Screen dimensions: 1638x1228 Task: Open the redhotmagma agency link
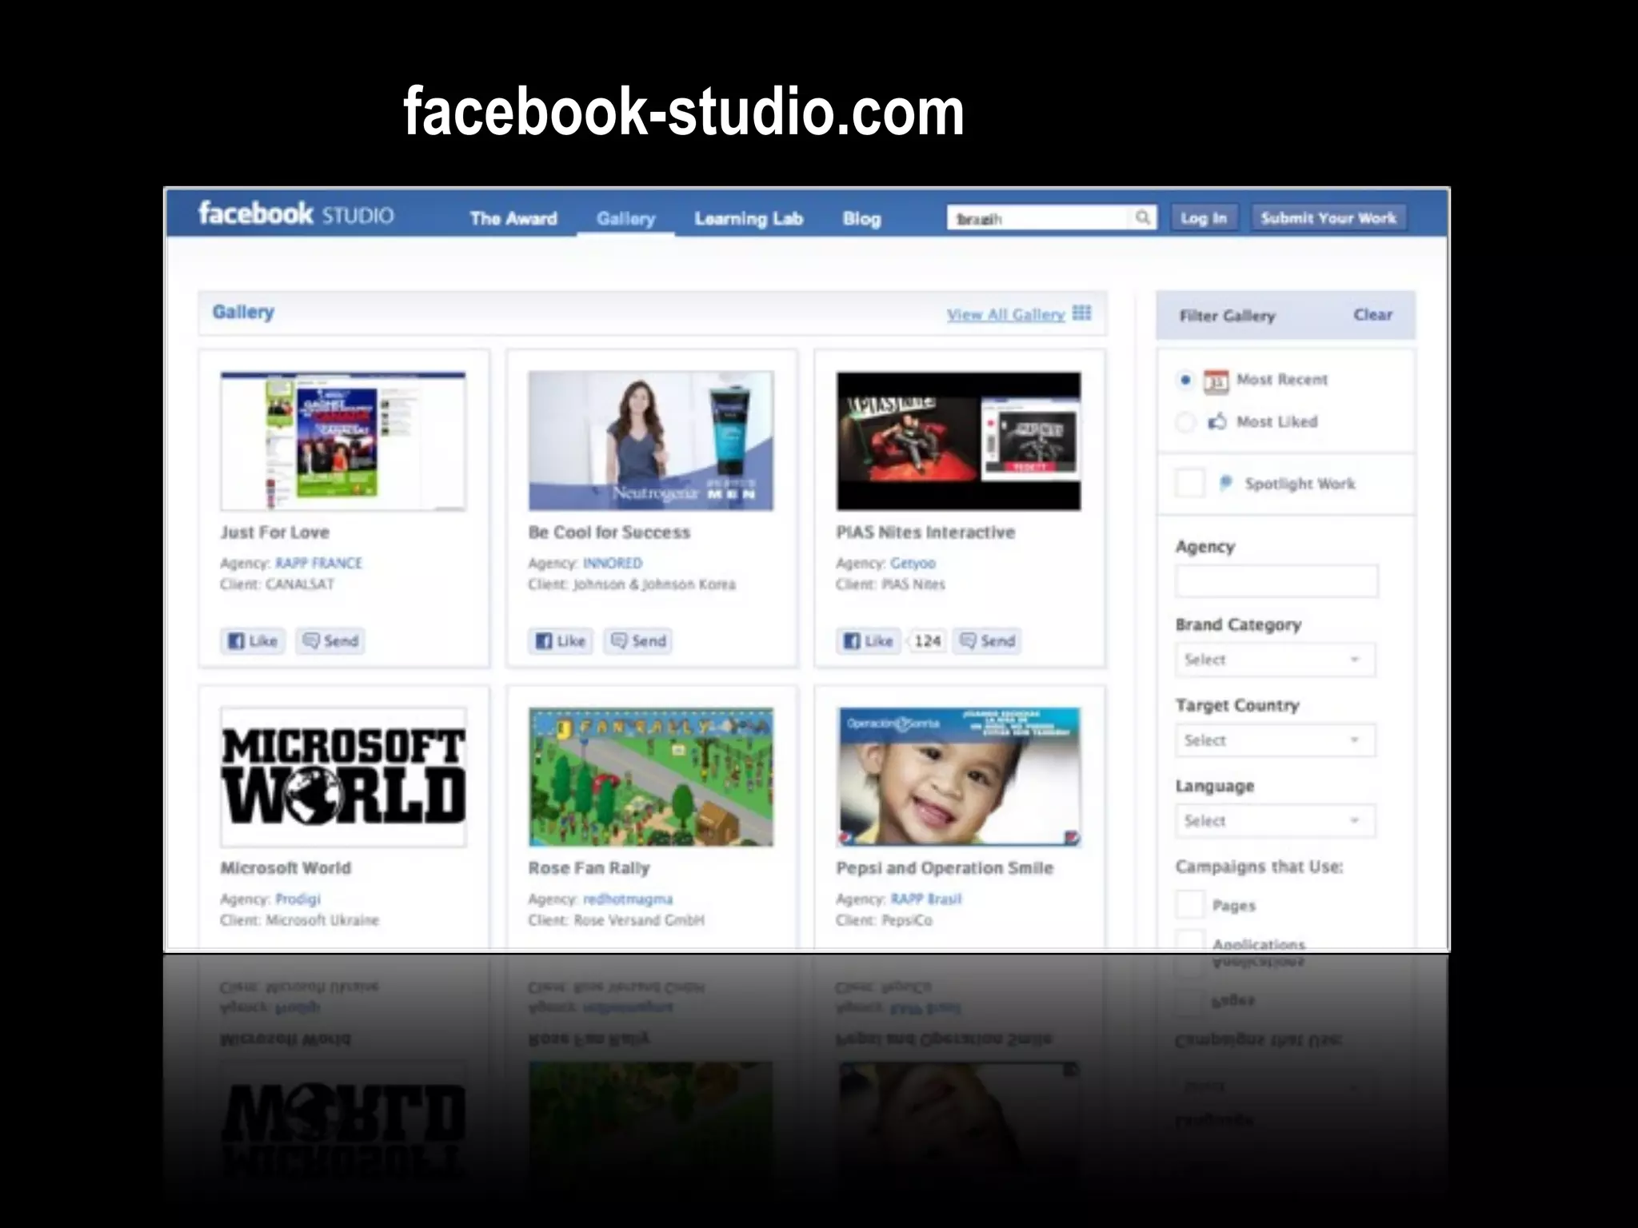point(628,899)
